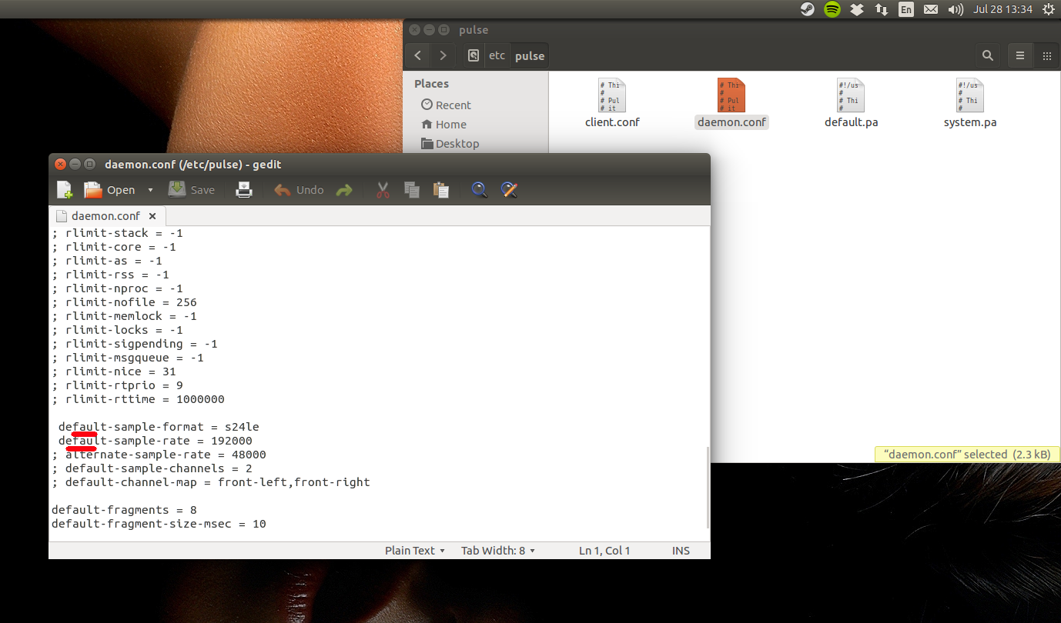The height and width of the screenshot is (623, 1061).
Task: Undo the last edit in gedit
Action: tap(299, 190)
